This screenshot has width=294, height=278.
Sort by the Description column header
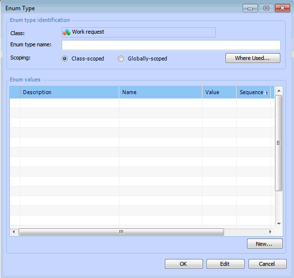69,92
